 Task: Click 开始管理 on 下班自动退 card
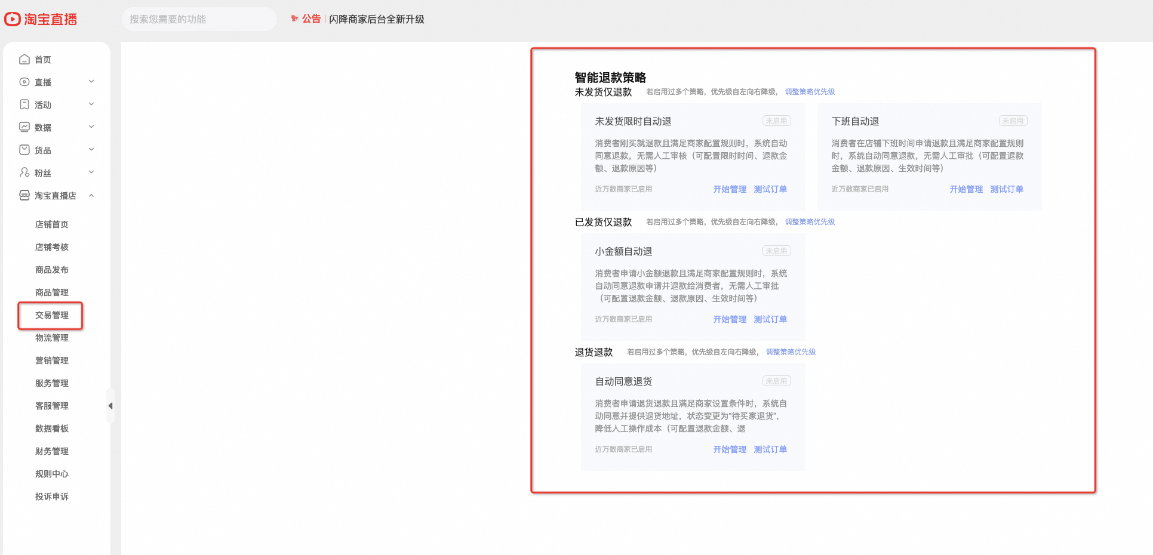(x=966, y=189)
